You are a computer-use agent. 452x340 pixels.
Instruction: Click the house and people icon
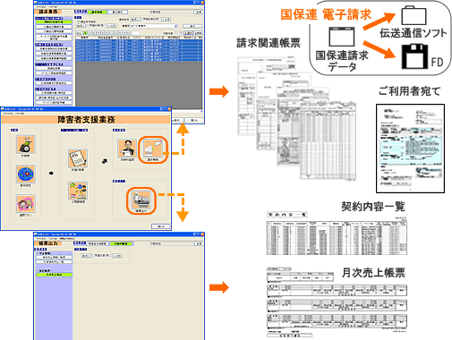[x=78, y=191]
